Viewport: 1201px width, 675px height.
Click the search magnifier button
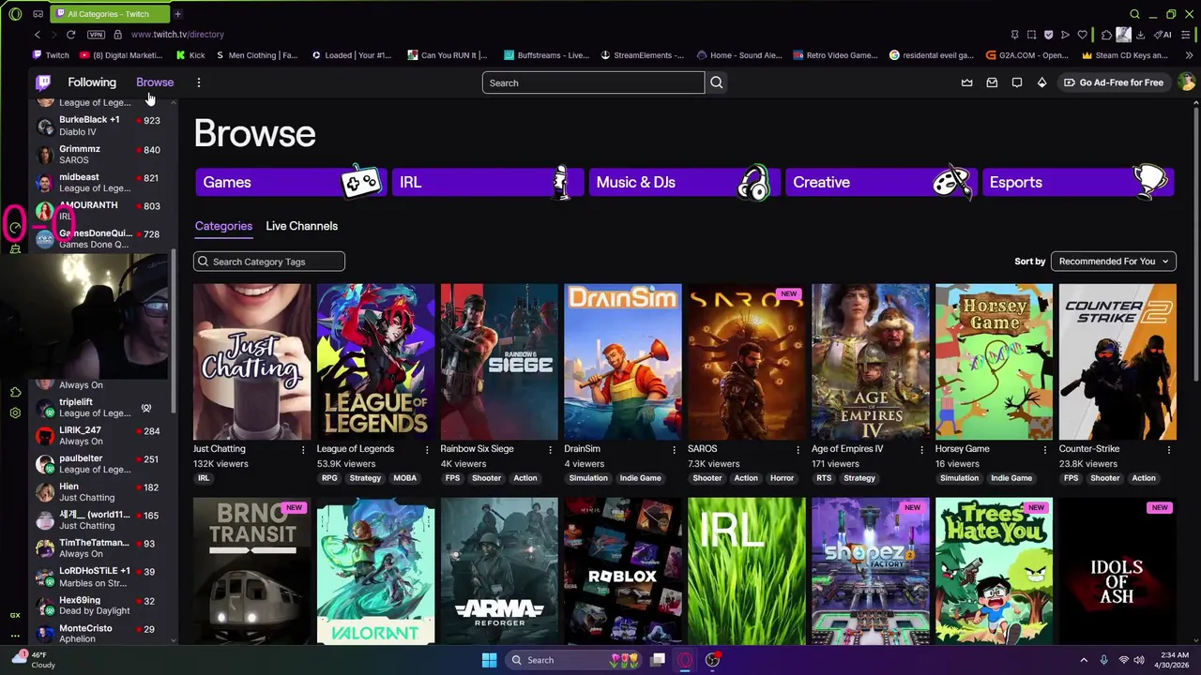click(x=717, y=82)
